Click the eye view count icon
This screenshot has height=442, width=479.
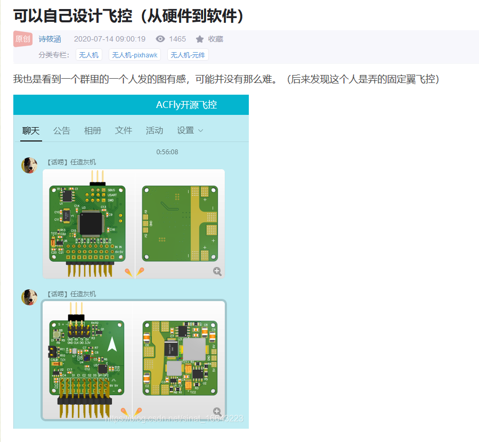(160, 39)
